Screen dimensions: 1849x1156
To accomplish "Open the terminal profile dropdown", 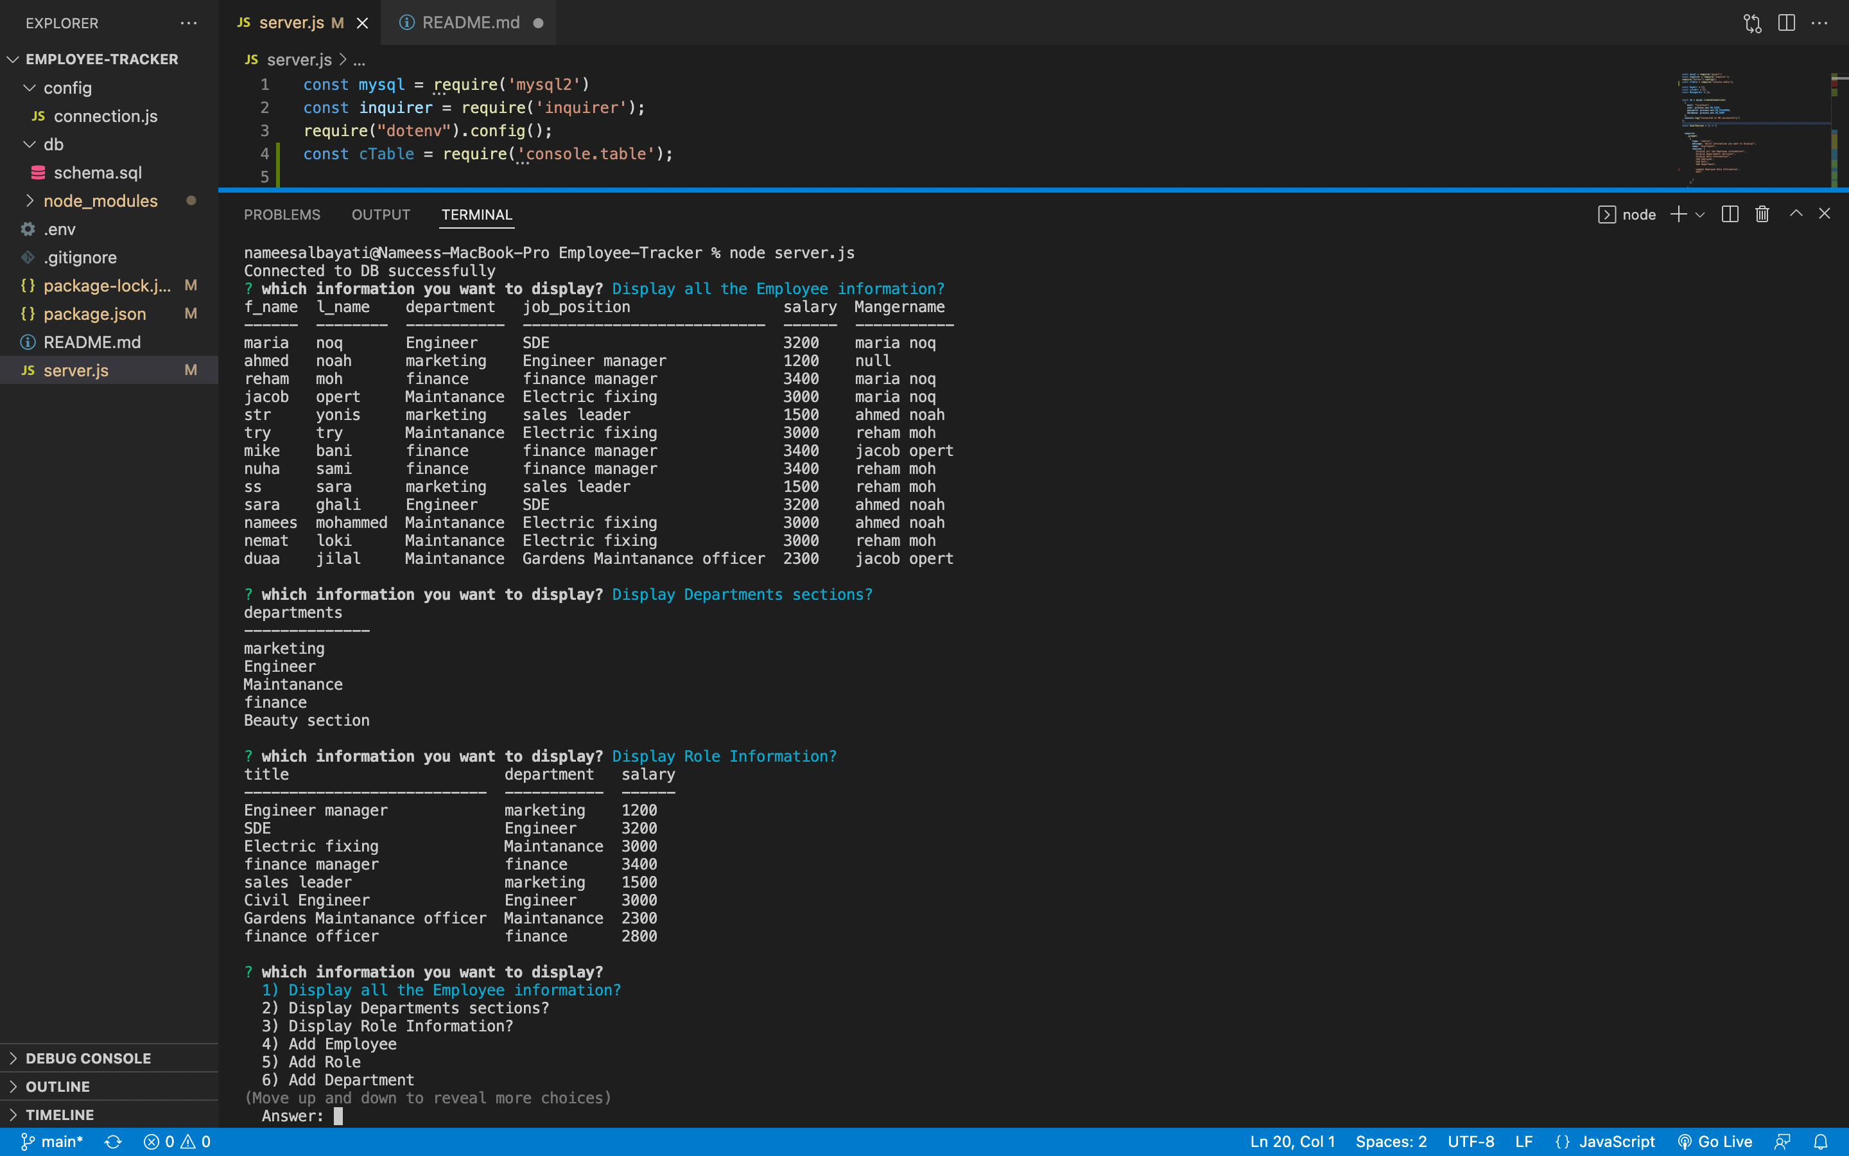I will pos(1699,214).
